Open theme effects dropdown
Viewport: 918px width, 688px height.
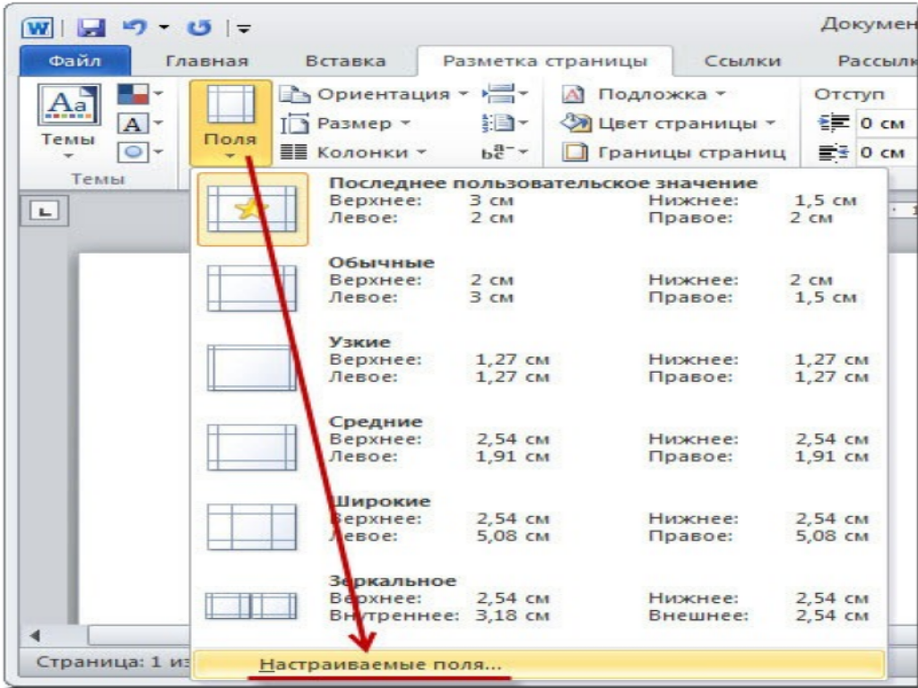pyautogui.click(x=140, y=152)
